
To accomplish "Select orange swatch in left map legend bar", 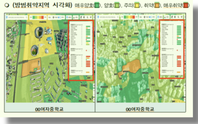I will pyautogui.click(x=40, y=17).
